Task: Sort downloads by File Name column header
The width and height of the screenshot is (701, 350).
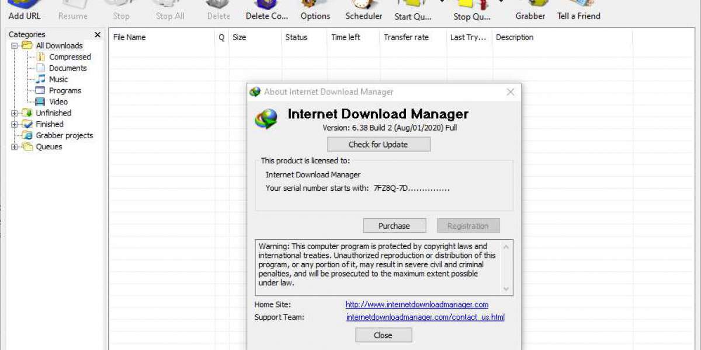Action: [x=130, y=37]
